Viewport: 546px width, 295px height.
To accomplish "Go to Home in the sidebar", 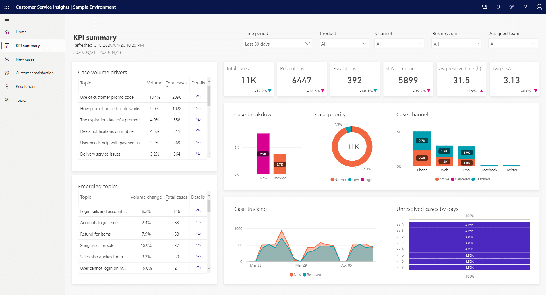I will pos(21,32).
